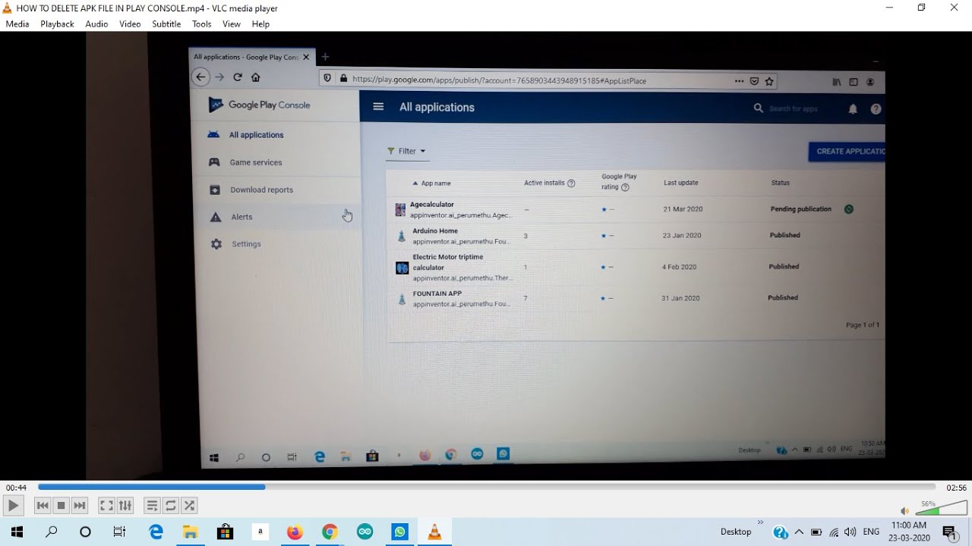Image resolution: width=972 pixels, height=546 pixels.
Task: Open system volume tray icon
Action: click(x=850, y=532)
